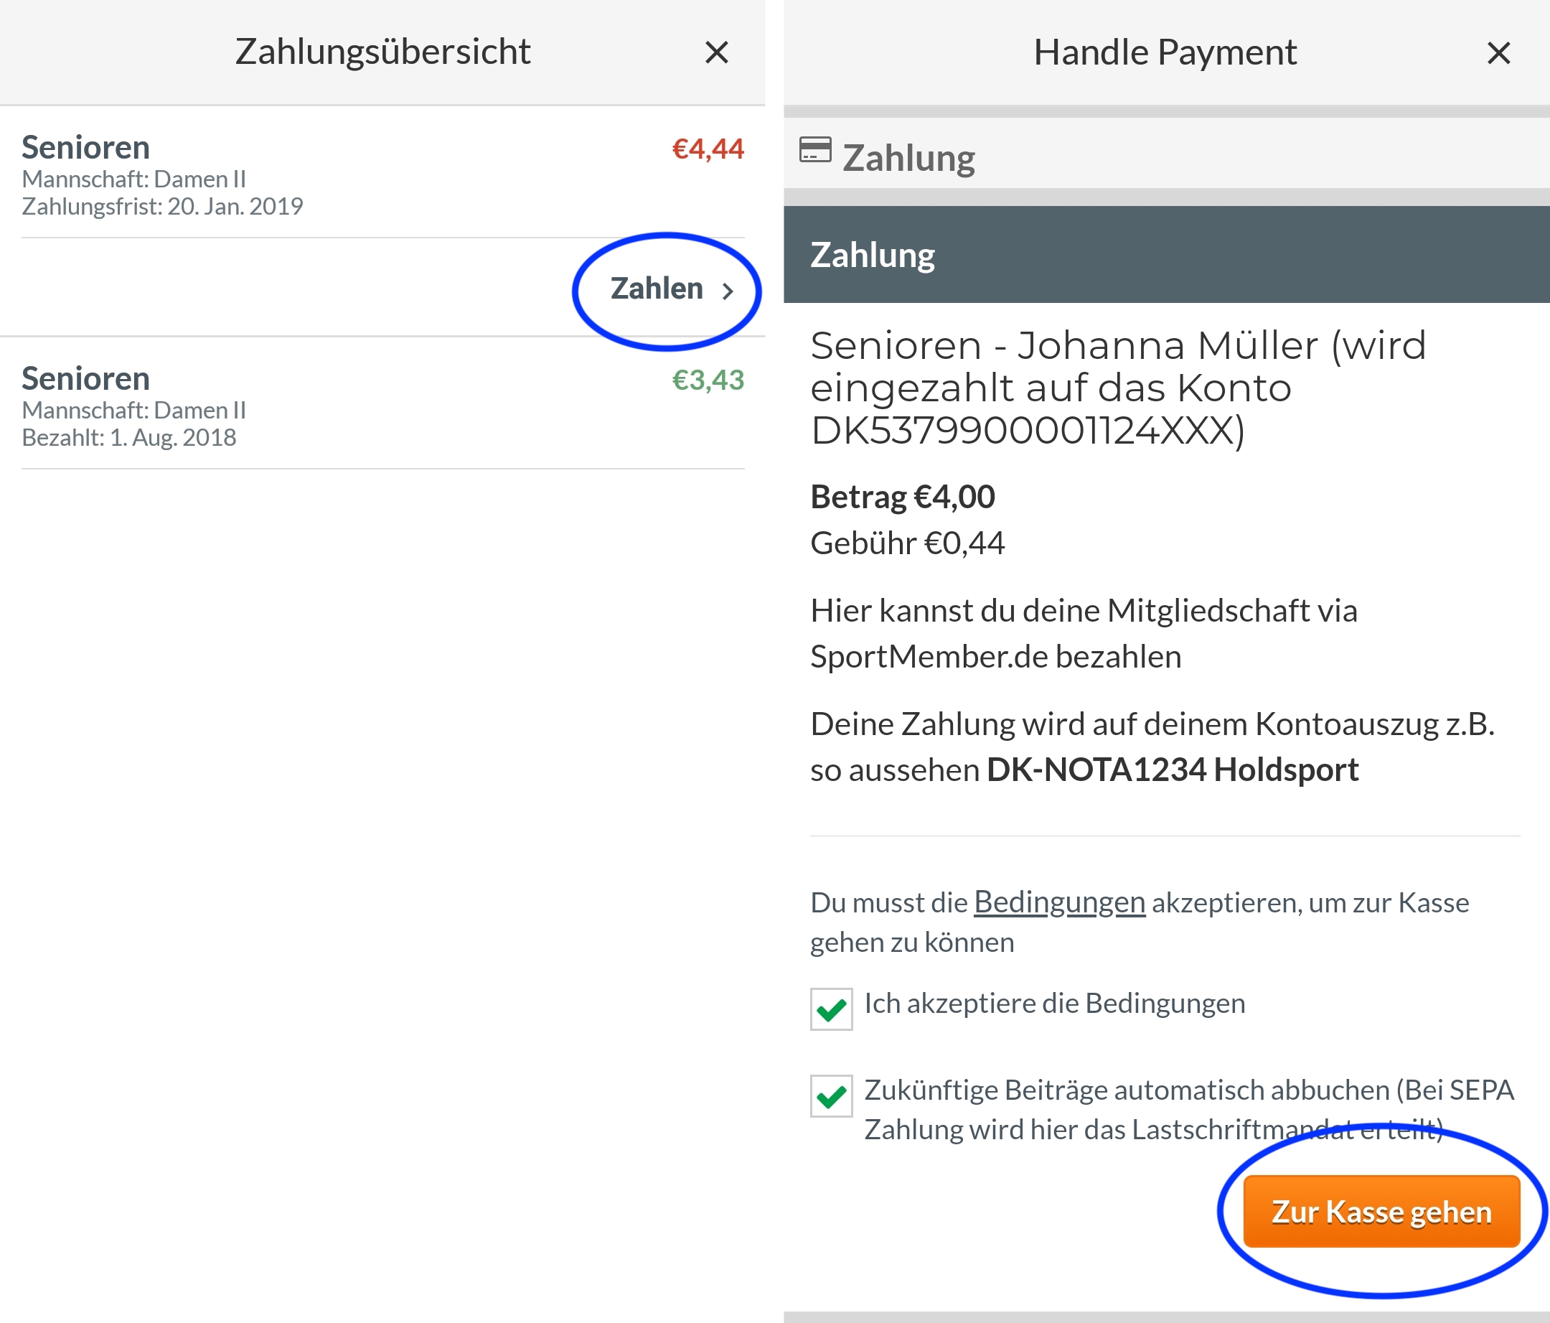The image size is (1550, 1323).
Task: Toggle Zukünftige Beiträge automatisch abbuchen checkbox
Action: coord(831,1096)
